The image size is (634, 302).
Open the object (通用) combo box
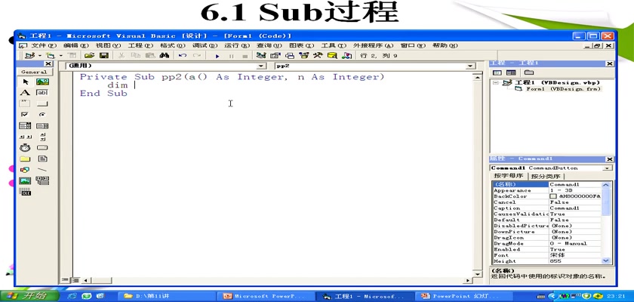[262, 66]
